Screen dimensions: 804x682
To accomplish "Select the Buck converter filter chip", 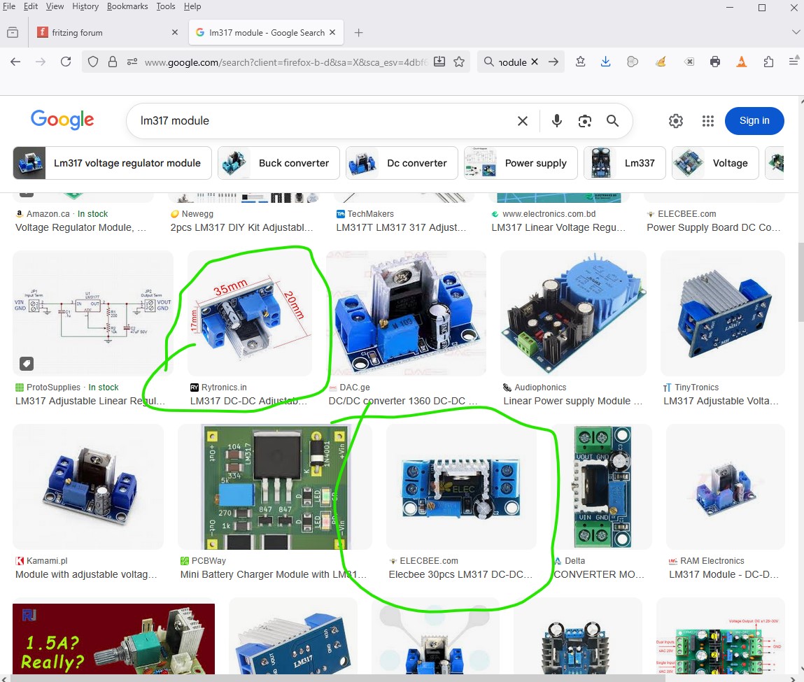I will pos(278,163).
